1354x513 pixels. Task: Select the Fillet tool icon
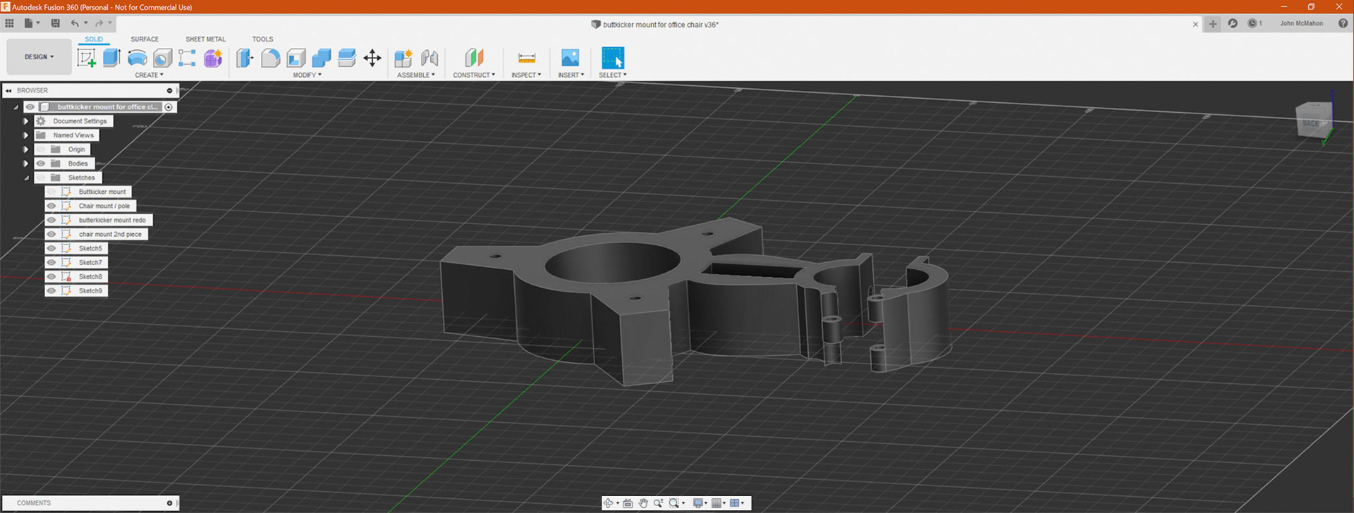[x=270, y=58]
